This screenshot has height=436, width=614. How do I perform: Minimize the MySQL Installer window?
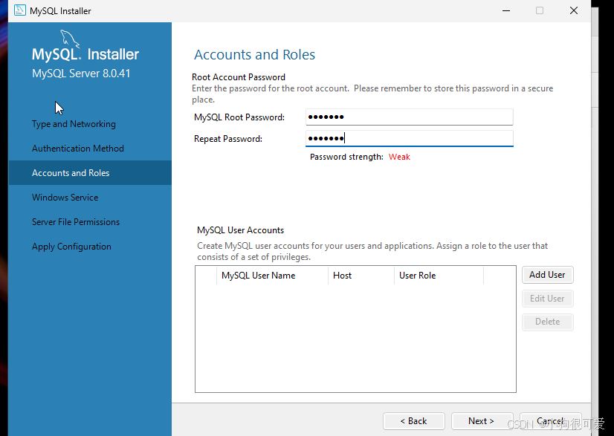[x=506, y=10]
